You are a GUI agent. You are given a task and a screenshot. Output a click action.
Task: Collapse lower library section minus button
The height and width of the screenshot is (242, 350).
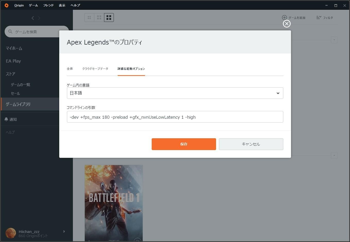point(334,155)
